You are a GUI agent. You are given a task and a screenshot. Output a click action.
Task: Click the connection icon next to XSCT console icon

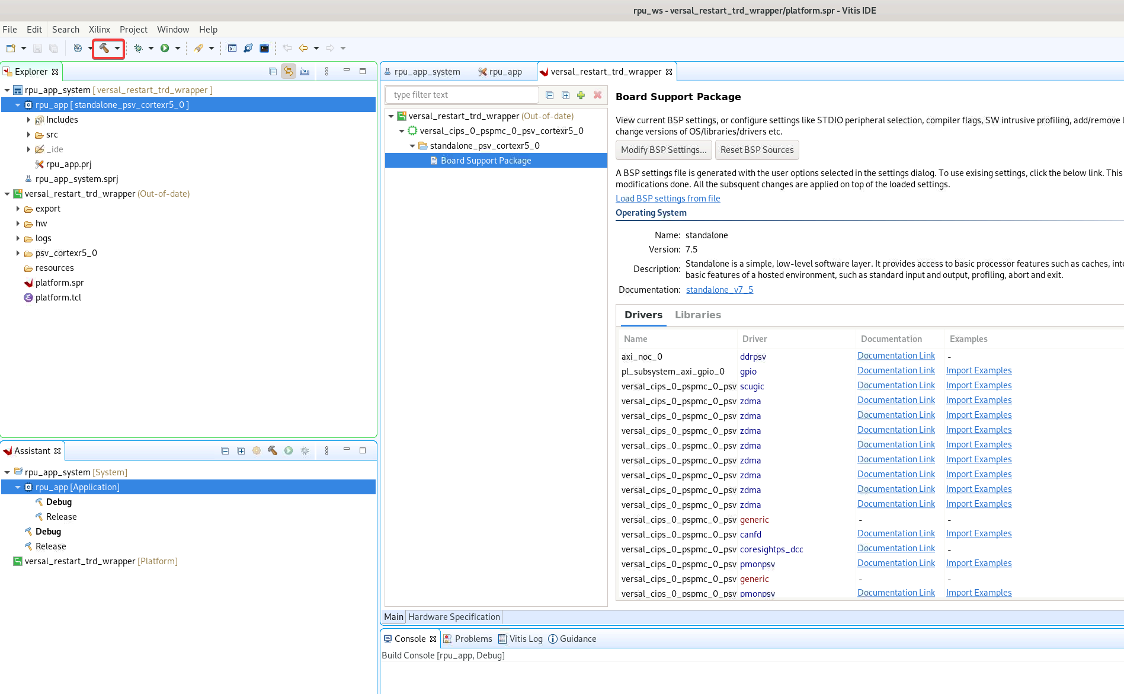tap(248, 48)
